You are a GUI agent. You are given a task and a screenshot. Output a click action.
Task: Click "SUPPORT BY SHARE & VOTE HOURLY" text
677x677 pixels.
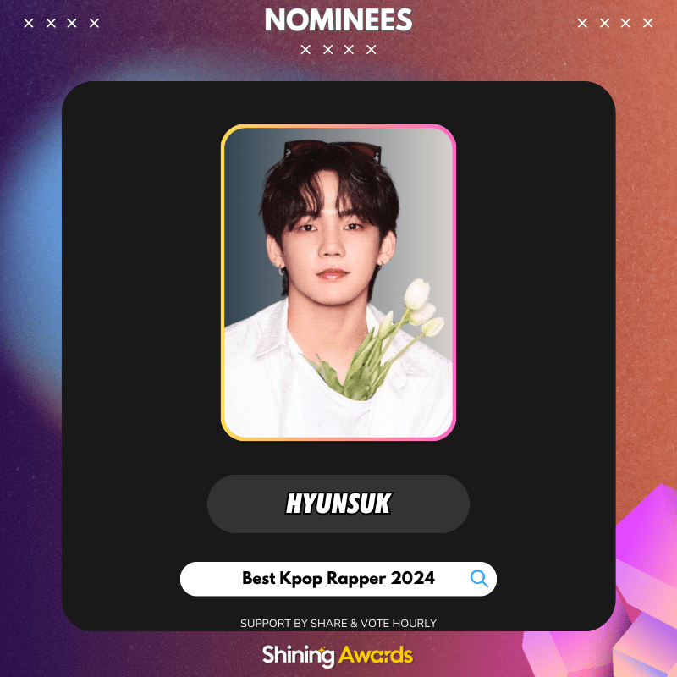[338, 623]
